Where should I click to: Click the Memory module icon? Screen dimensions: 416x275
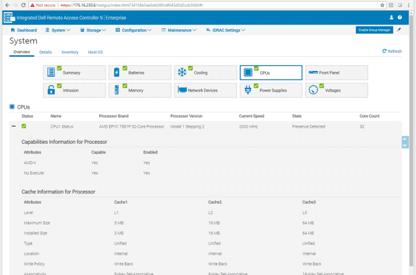point(117,90)
